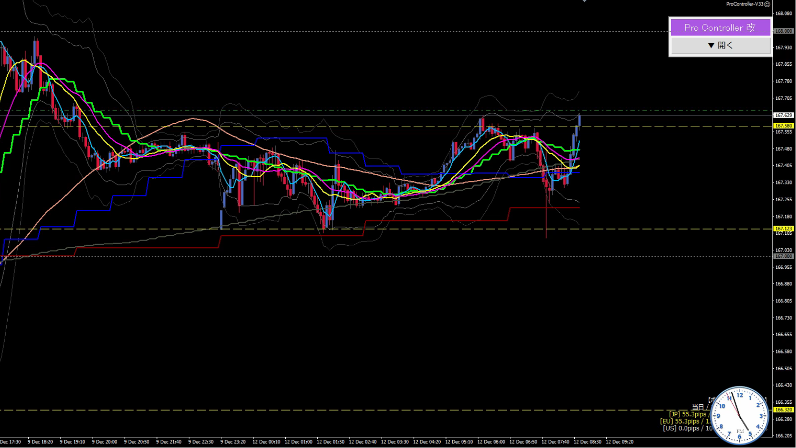Click the ProController-V33 expert advisor label
The image size is (796, 448).
tap(745, 4)
